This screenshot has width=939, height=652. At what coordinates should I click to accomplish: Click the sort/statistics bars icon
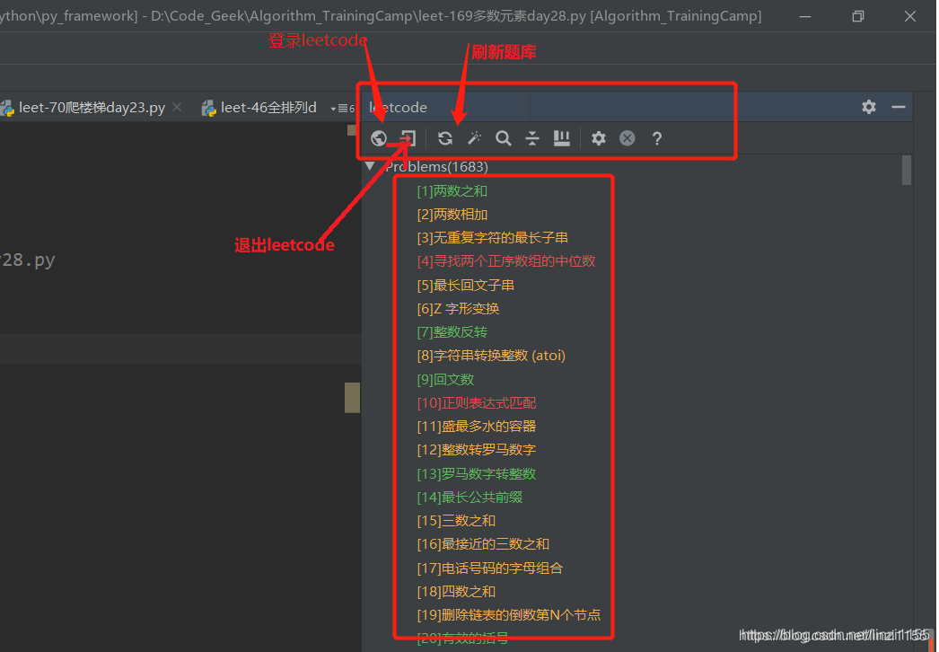pyautogui.click(x=562, y=138)
